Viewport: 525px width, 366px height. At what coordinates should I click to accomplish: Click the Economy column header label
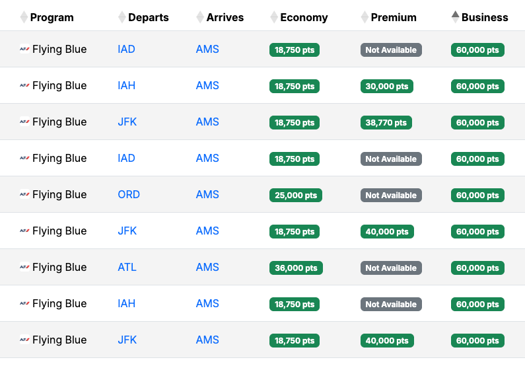[304, 17]
